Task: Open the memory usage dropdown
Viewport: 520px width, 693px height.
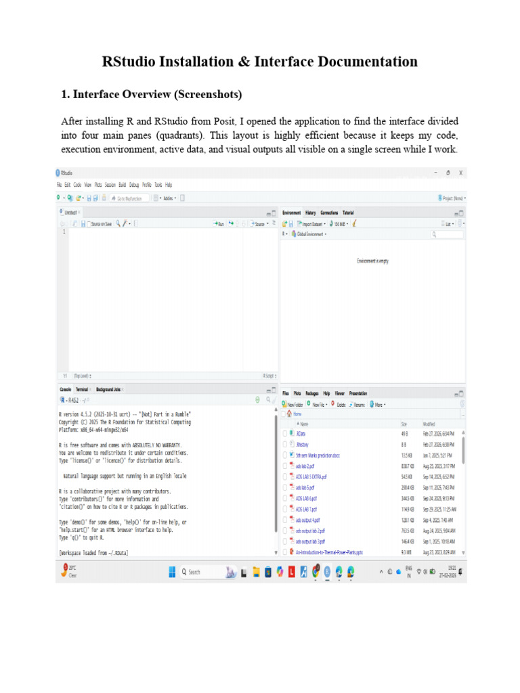Action: point(339,224)
